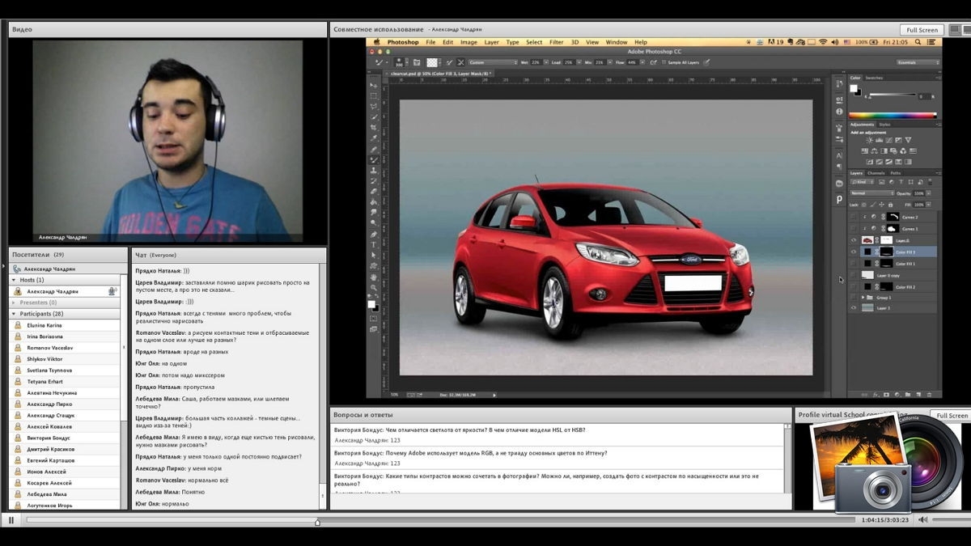Open the Custom mixer brush preset dropdown
This screenshot has width=971, height=546.
click(493, 62)
